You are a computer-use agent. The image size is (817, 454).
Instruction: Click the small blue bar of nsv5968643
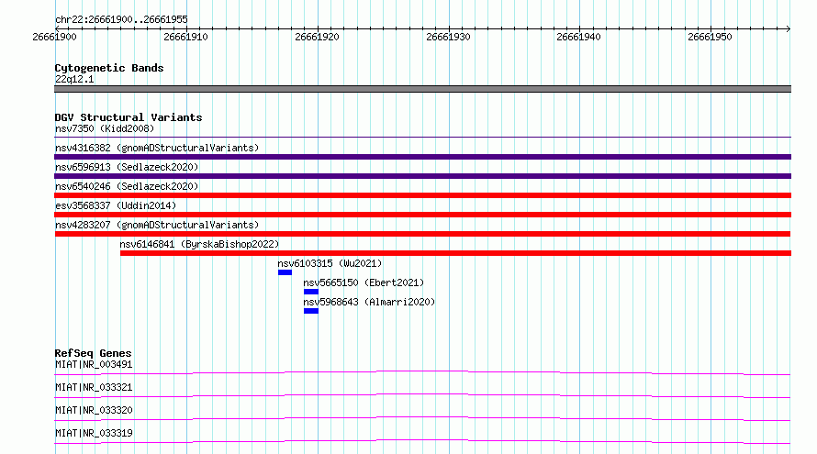click(311, 311)
